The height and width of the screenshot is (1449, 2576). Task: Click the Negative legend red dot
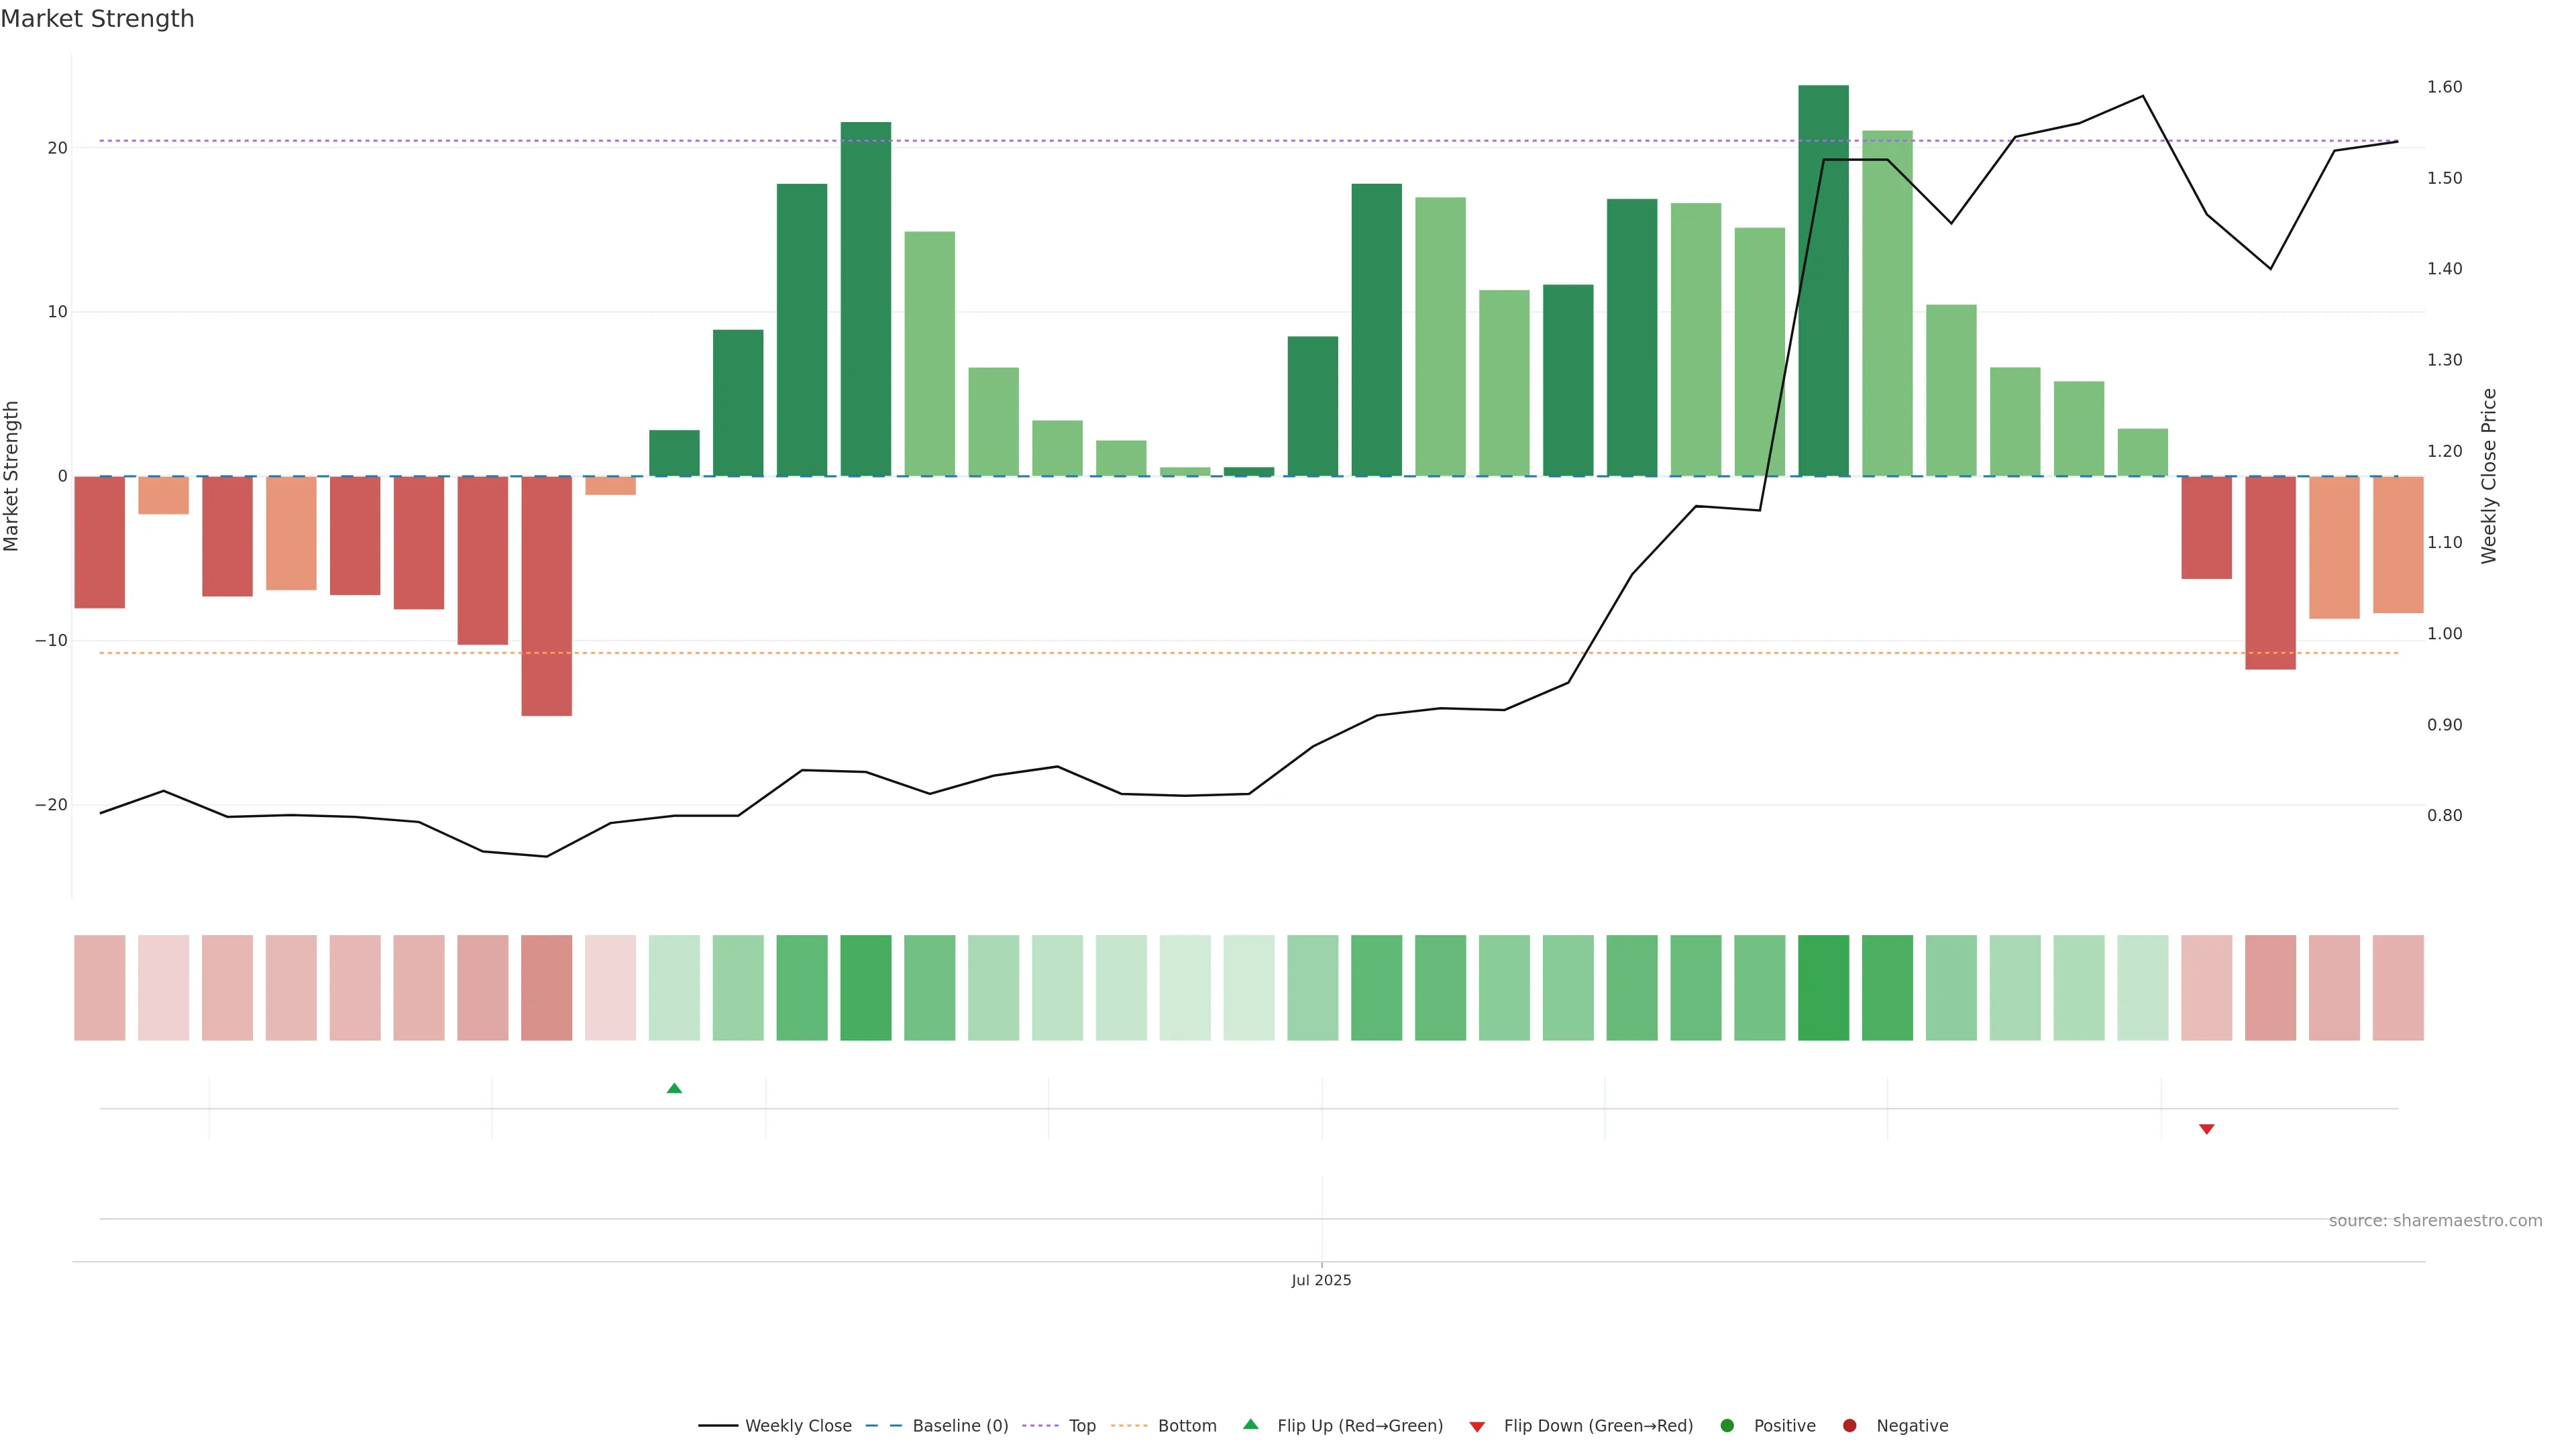click(x=1849, y=1426)
